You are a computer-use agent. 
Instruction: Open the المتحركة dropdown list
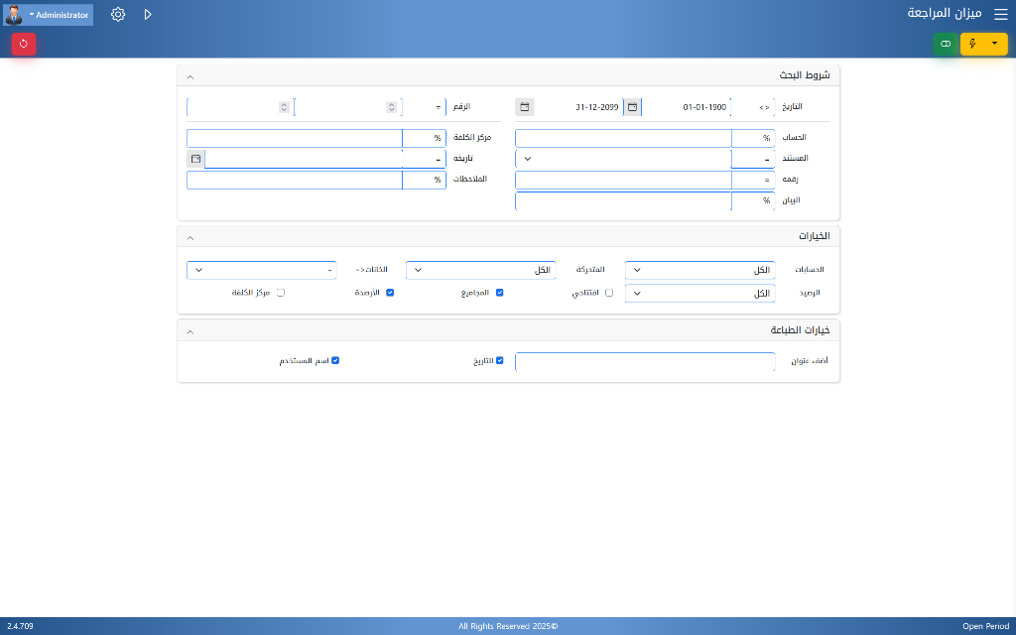pos(480,270)
